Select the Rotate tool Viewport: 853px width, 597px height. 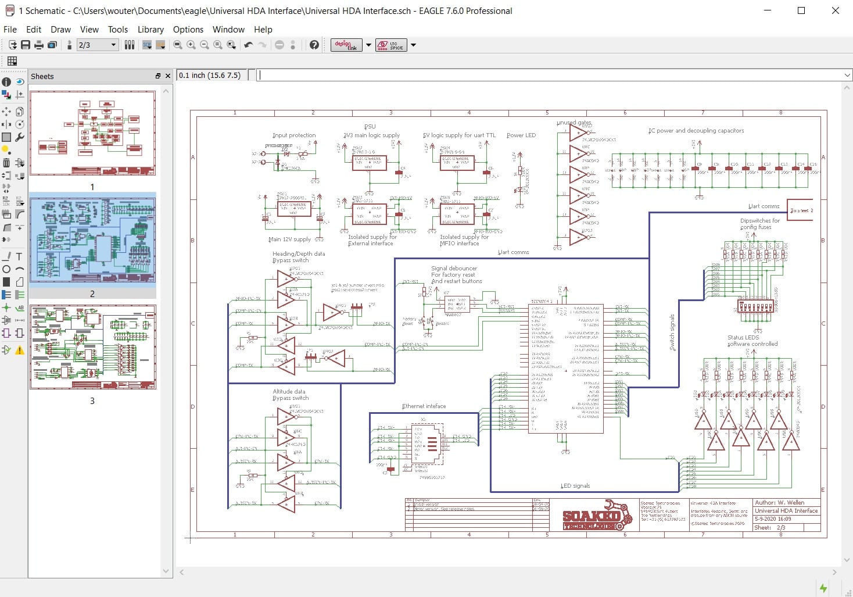20,124
